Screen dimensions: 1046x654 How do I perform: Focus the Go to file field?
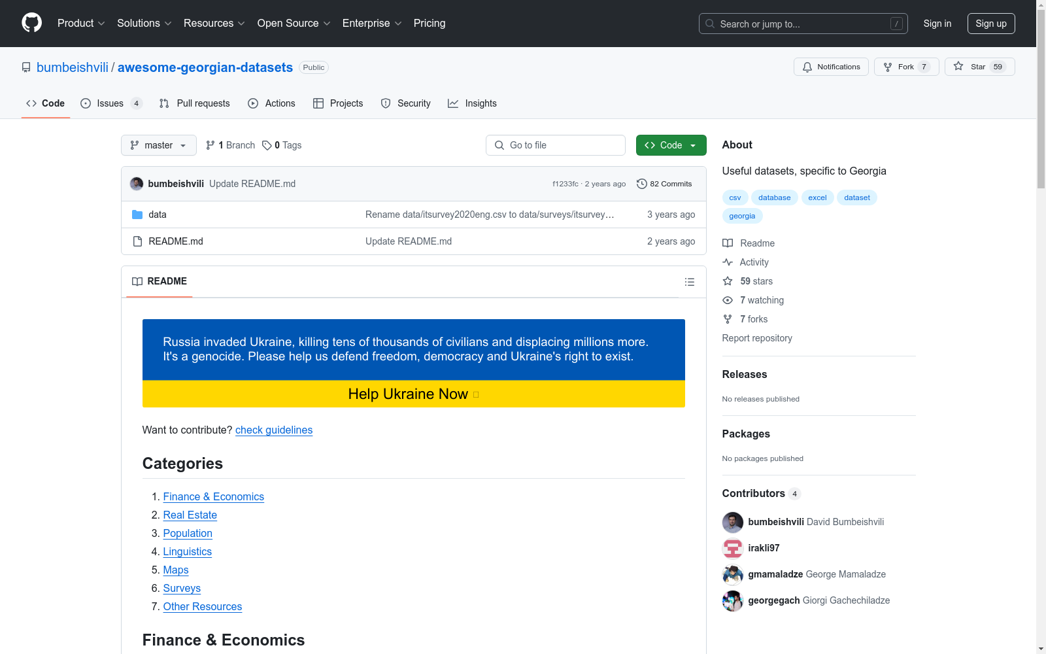[x=556, y=145]
